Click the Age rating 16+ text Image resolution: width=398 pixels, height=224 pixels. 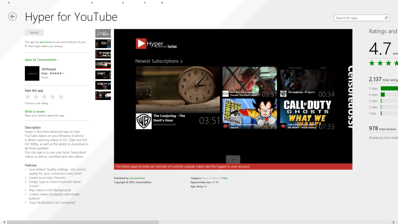(x=199, y=186)
